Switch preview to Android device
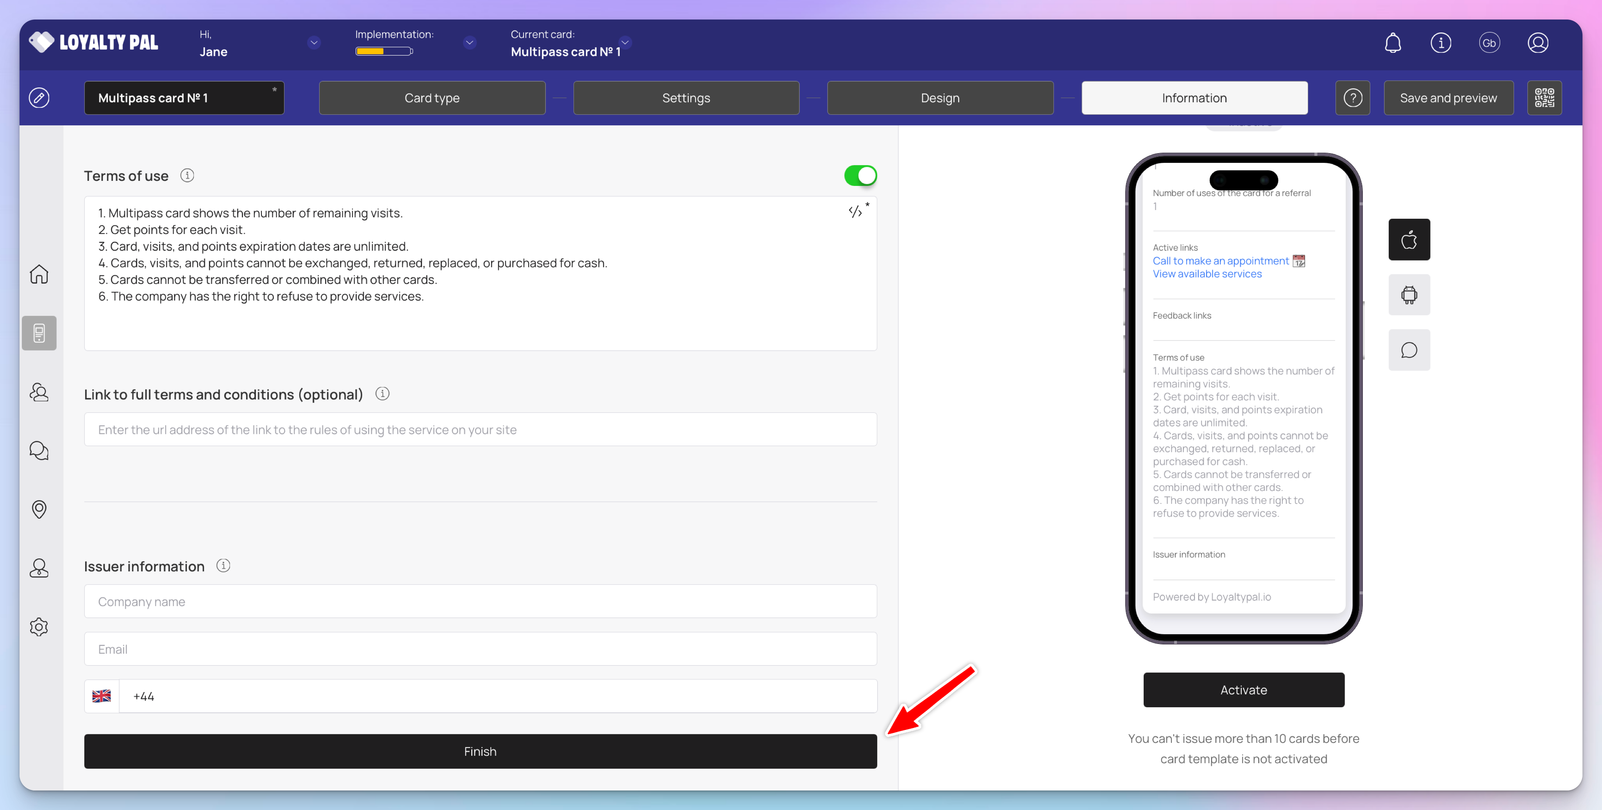The width and height of the screenshot is (1602, 810). 1409,294
